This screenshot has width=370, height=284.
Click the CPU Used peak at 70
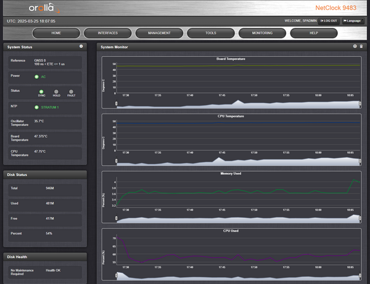[118, 237]
